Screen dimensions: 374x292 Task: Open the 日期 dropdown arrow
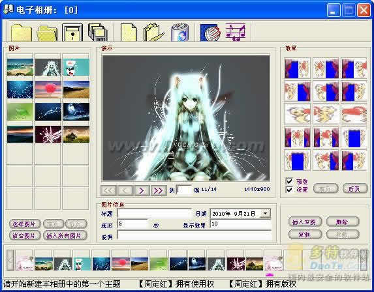pyautogui.click(x=266, y=213)
